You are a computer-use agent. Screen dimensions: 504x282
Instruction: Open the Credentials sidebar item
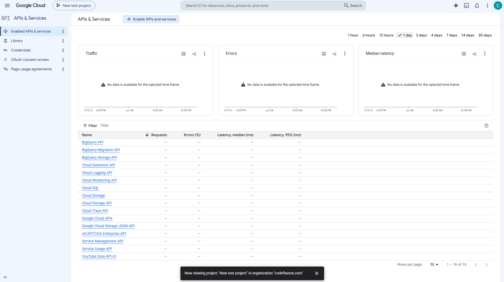tap(21, 50)
